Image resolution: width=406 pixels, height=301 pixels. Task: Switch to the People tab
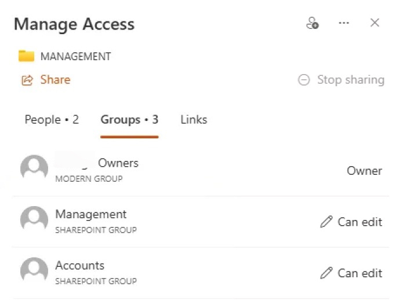(52, 120)
